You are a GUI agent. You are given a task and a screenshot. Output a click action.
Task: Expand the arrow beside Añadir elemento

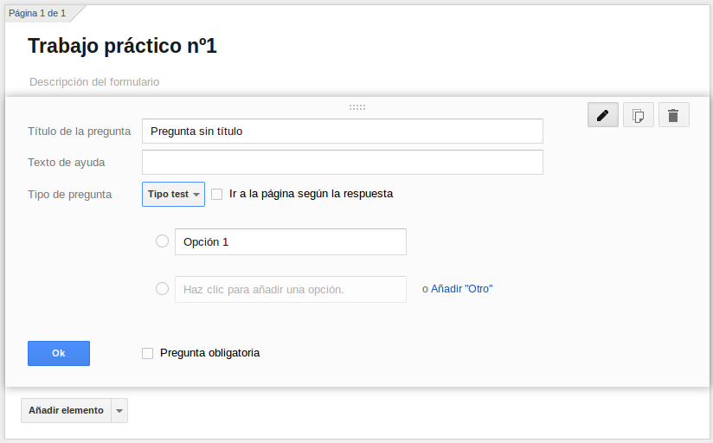pyautogui.click(x=119, y=410)
